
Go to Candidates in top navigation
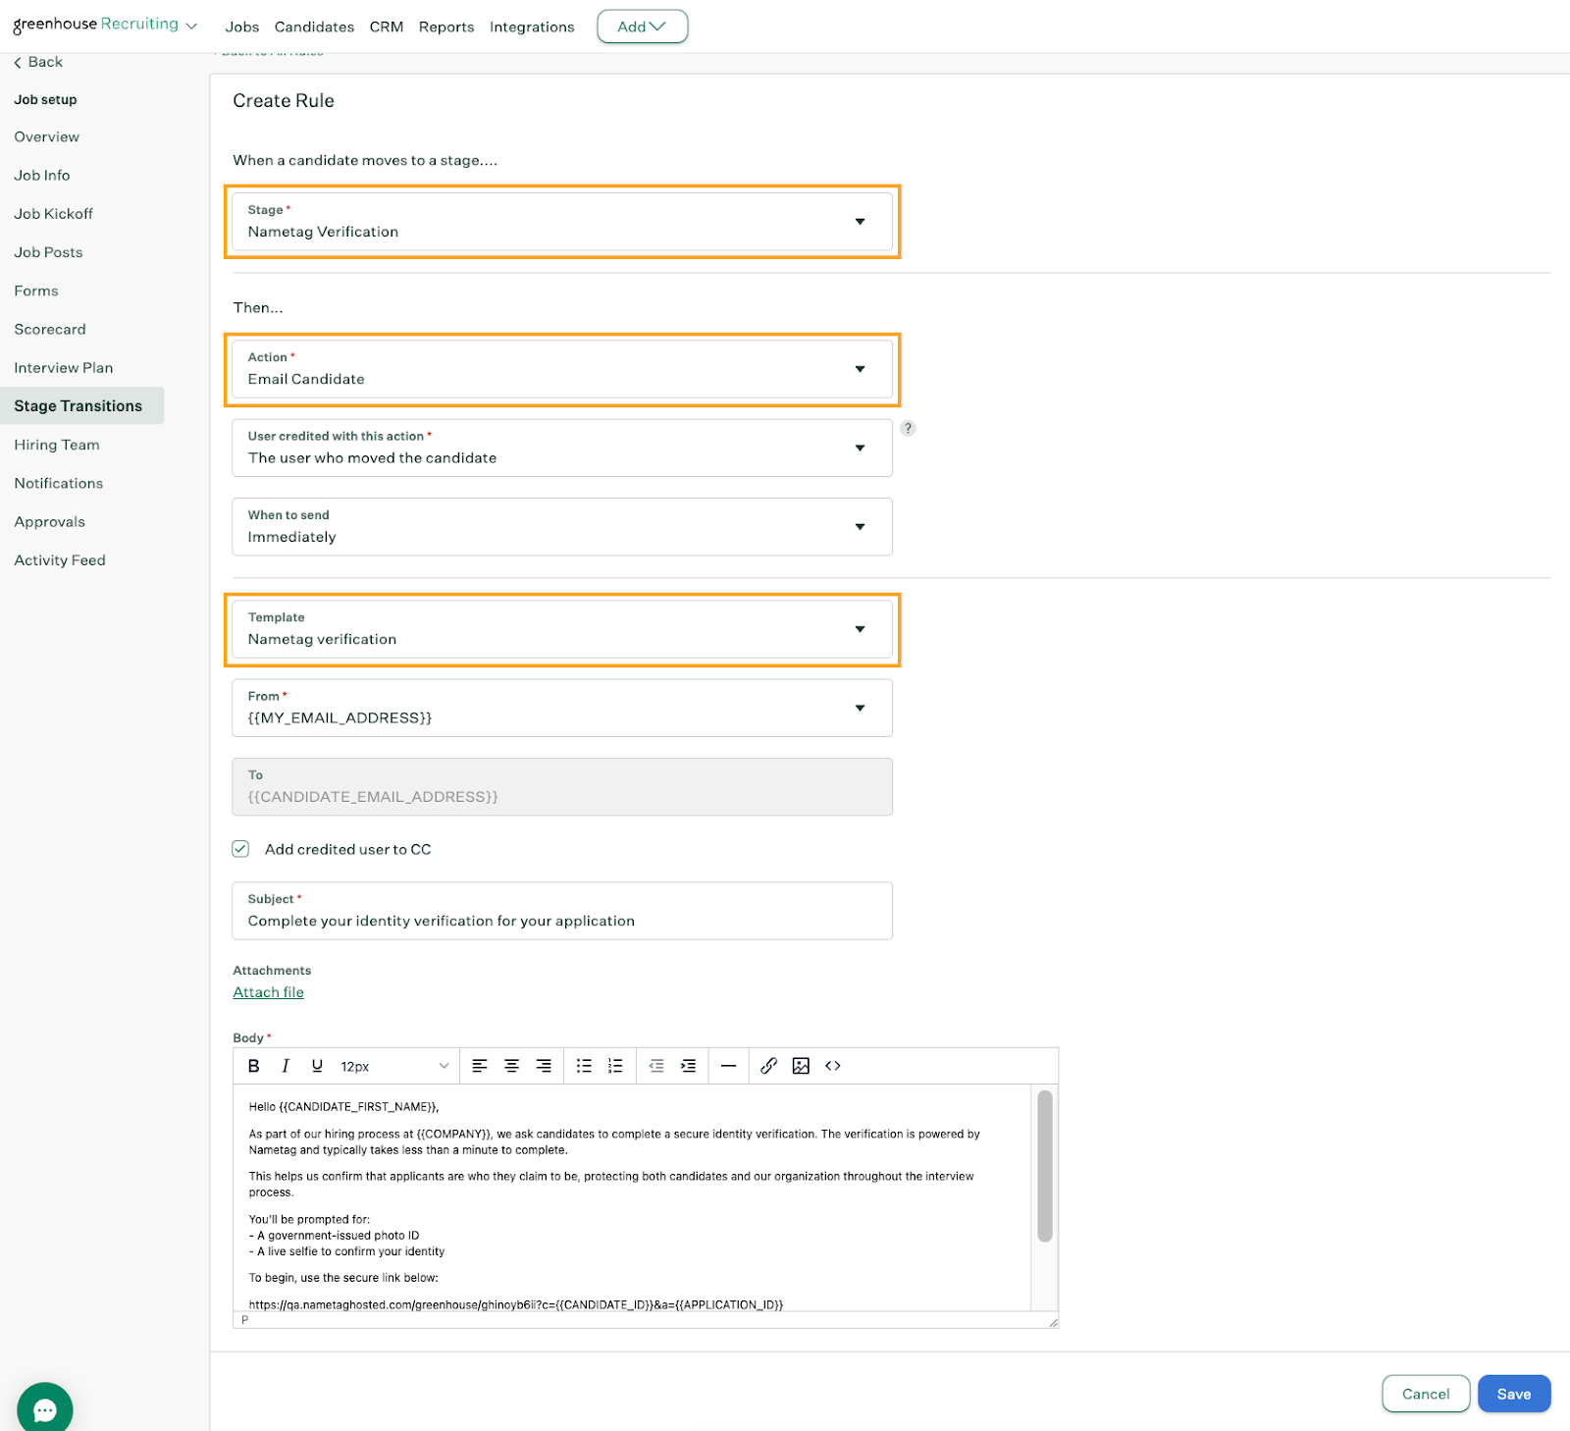(314, 26)
